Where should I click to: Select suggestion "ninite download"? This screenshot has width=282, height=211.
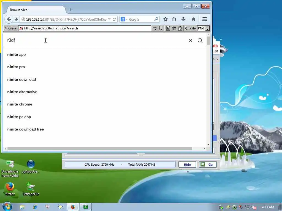tap(21, 79)
